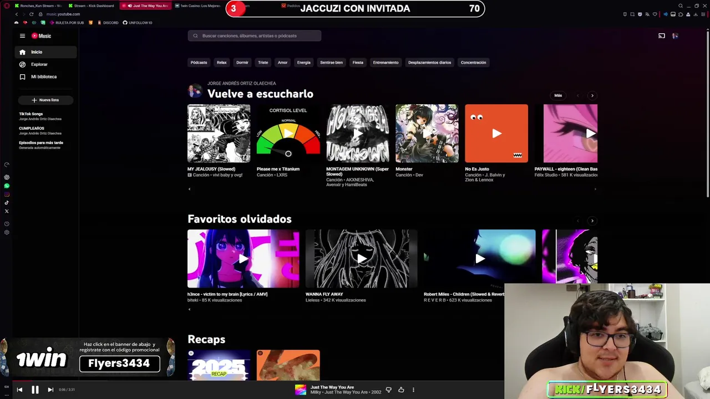Click the Más button in Vuelve a escucharlo
The width and height of the screenshot is (710, 399).
[558, 95]
